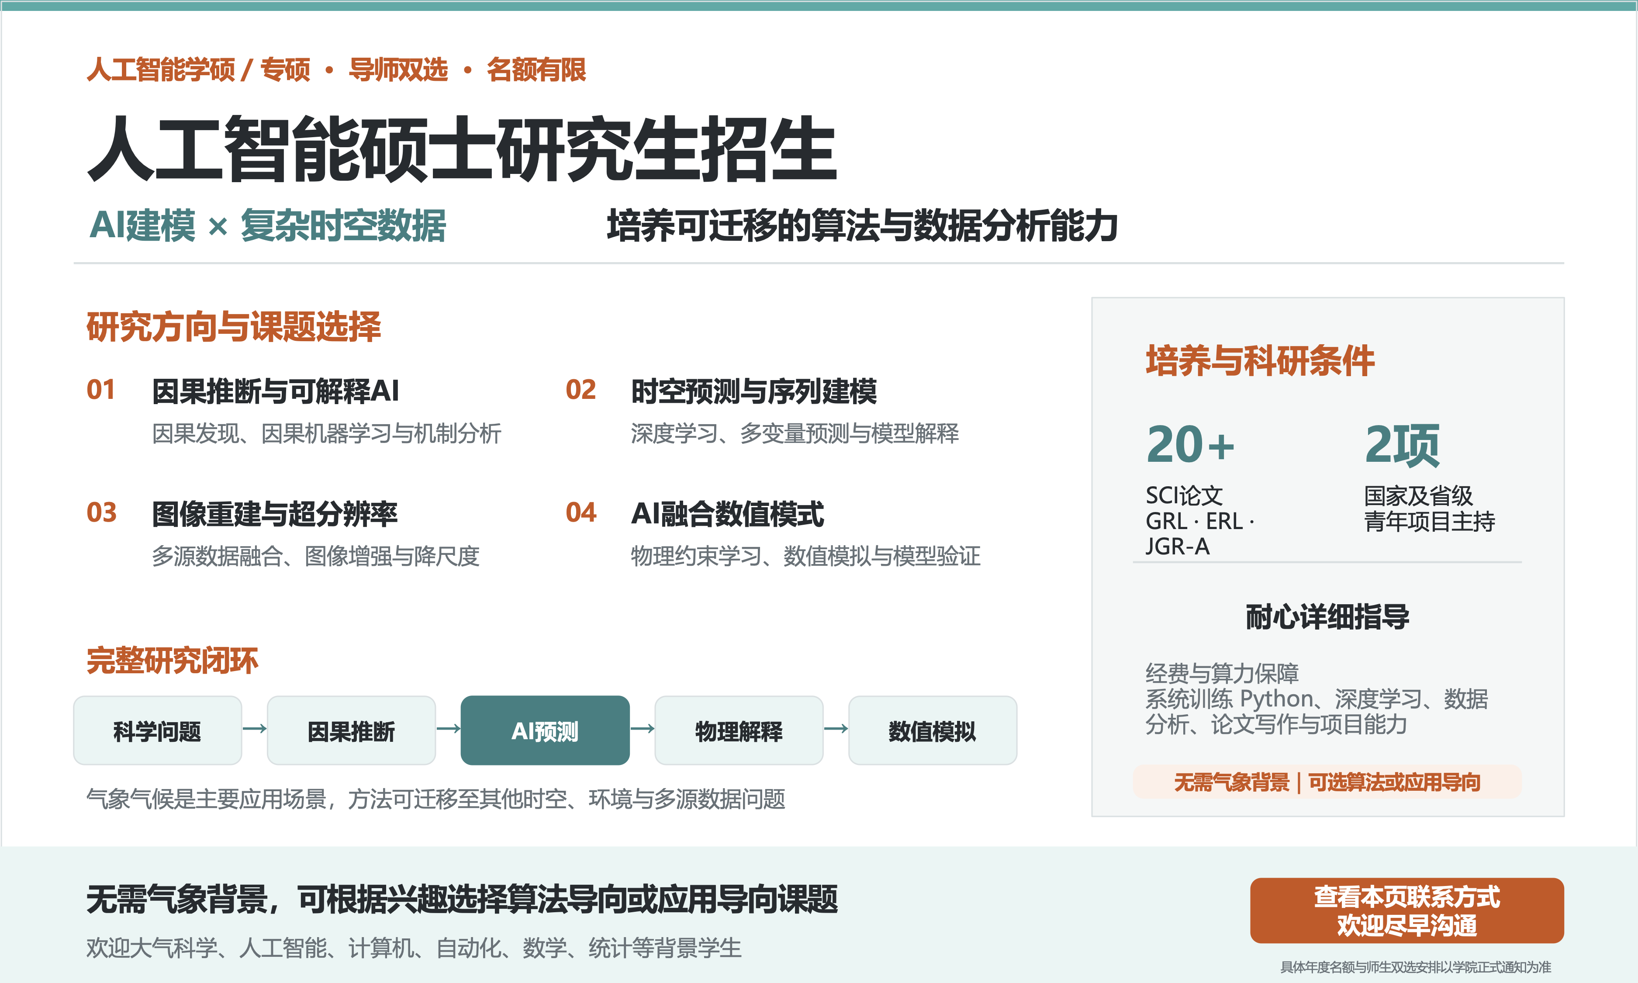Click the 国家及省级青年项目主持 text

pos(1430,508)
